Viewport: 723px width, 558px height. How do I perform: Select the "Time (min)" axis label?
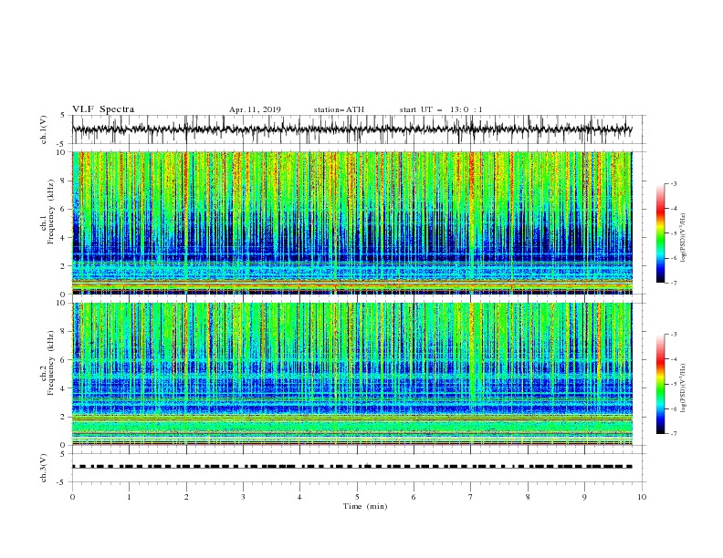365,506
